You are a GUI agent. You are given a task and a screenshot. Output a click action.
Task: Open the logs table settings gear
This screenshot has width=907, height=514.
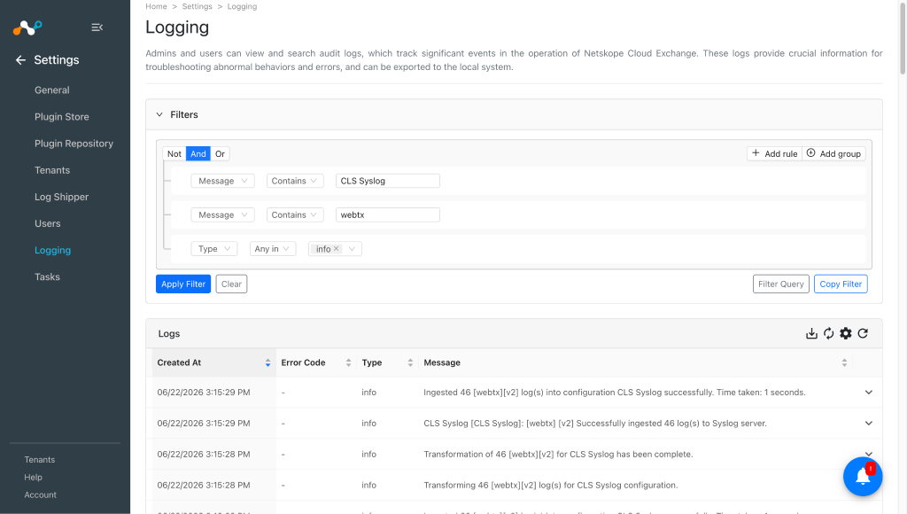click(x=846, y=333)
